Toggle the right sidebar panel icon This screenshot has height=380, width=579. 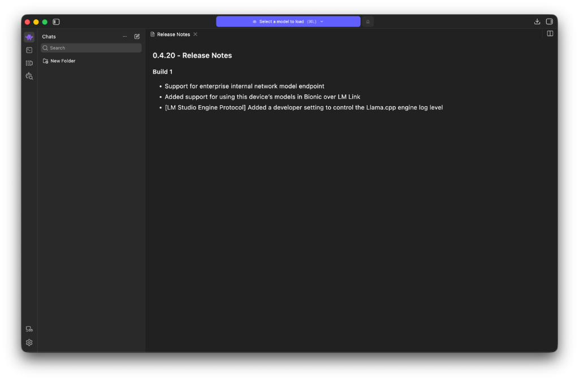point(550,21)
